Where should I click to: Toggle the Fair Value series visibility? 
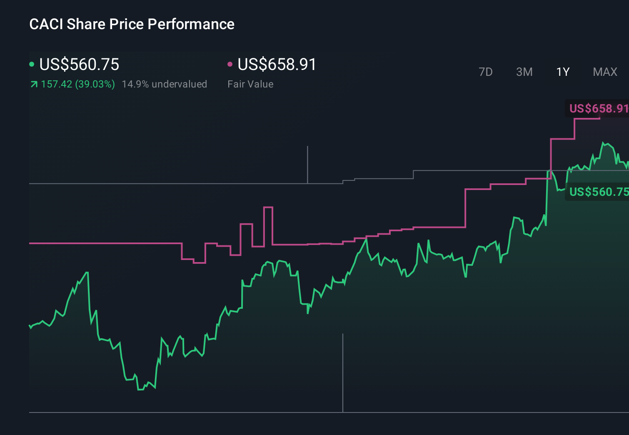pos(276,65)
